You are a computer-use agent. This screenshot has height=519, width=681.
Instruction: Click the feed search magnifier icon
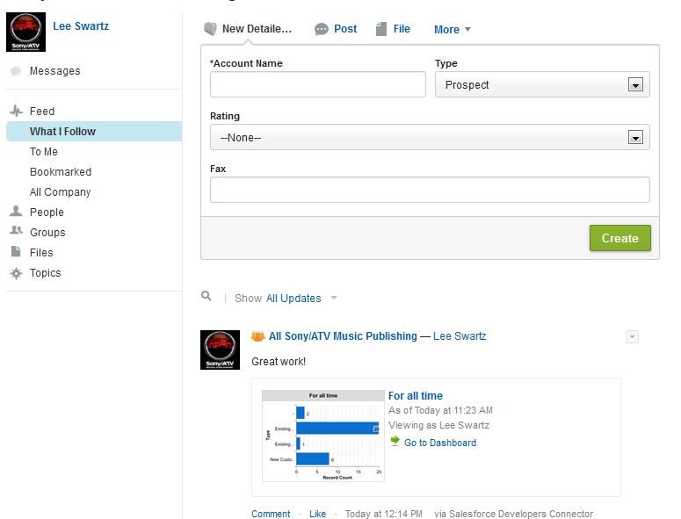(206, 297)
